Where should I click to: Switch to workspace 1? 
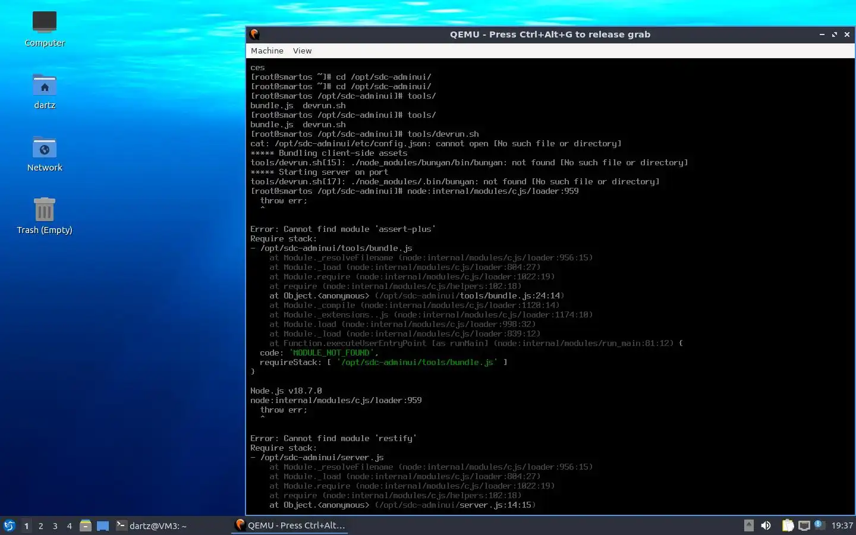pyautogui.click(x=26, y=525)
